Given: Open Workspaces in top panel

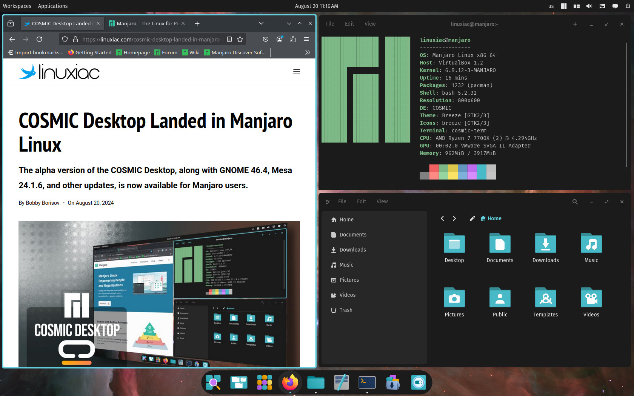Looking at the screenshot, I should 17,6.
